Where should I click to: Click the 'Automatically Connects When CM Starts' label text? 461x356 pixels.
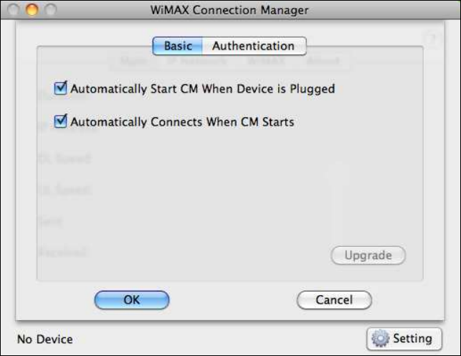pyautogui.click(x=182, y=121)
